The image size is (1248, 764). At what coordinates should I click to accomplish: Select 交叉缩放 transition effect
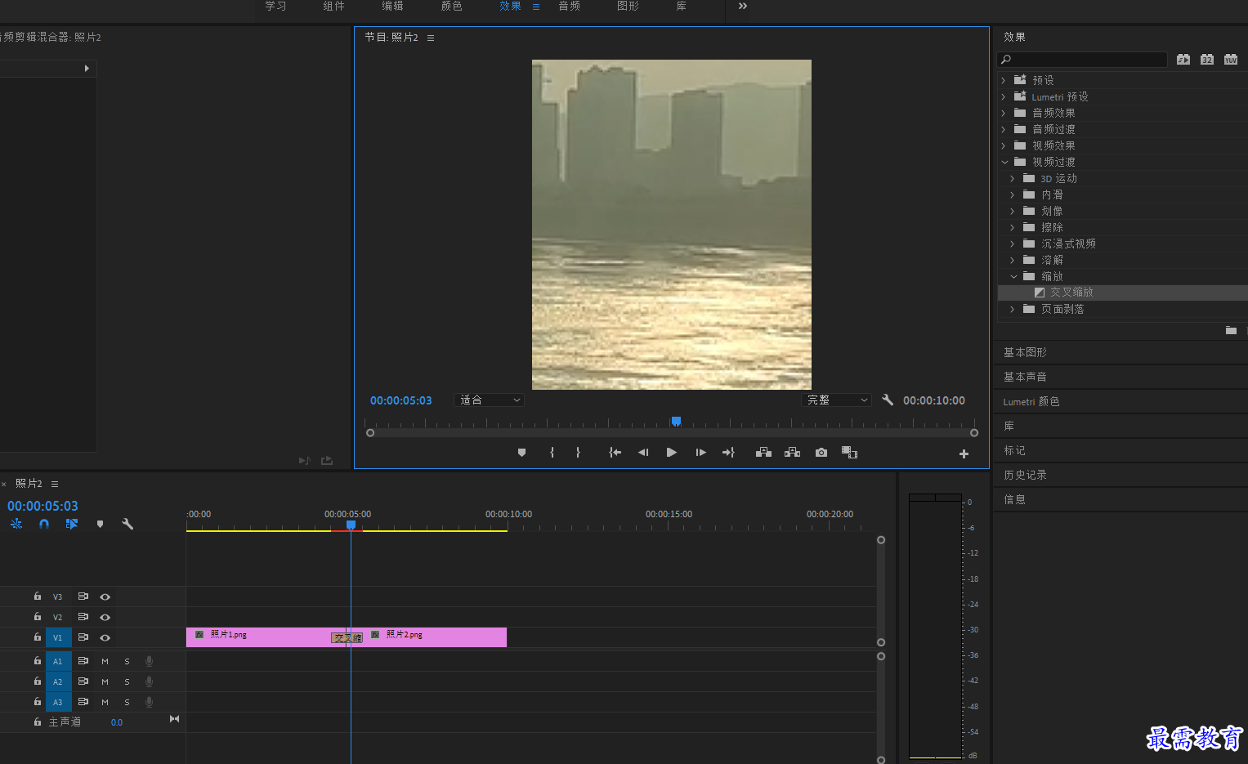[x=1071, y=293]
